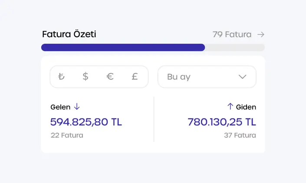
Task: Open the 79 Fatura link
Action: (x=232, y=34)
